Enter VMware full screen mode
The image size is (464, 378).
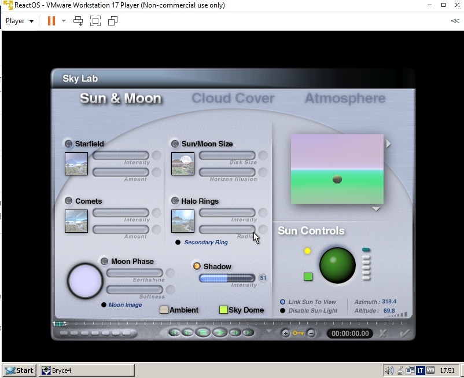[x=95, y=21]
